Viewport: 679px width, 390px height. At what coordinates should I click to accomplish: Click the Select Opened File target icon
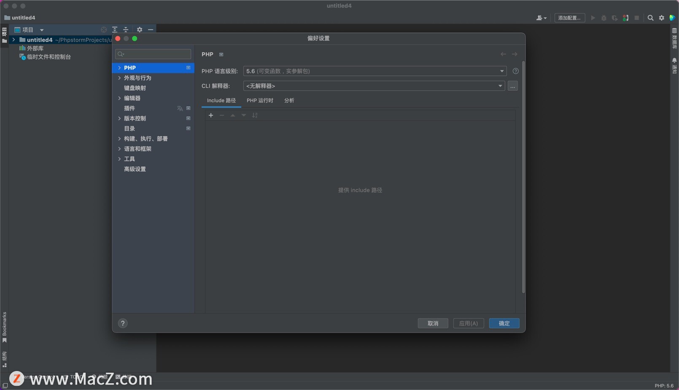click(104, 30)
